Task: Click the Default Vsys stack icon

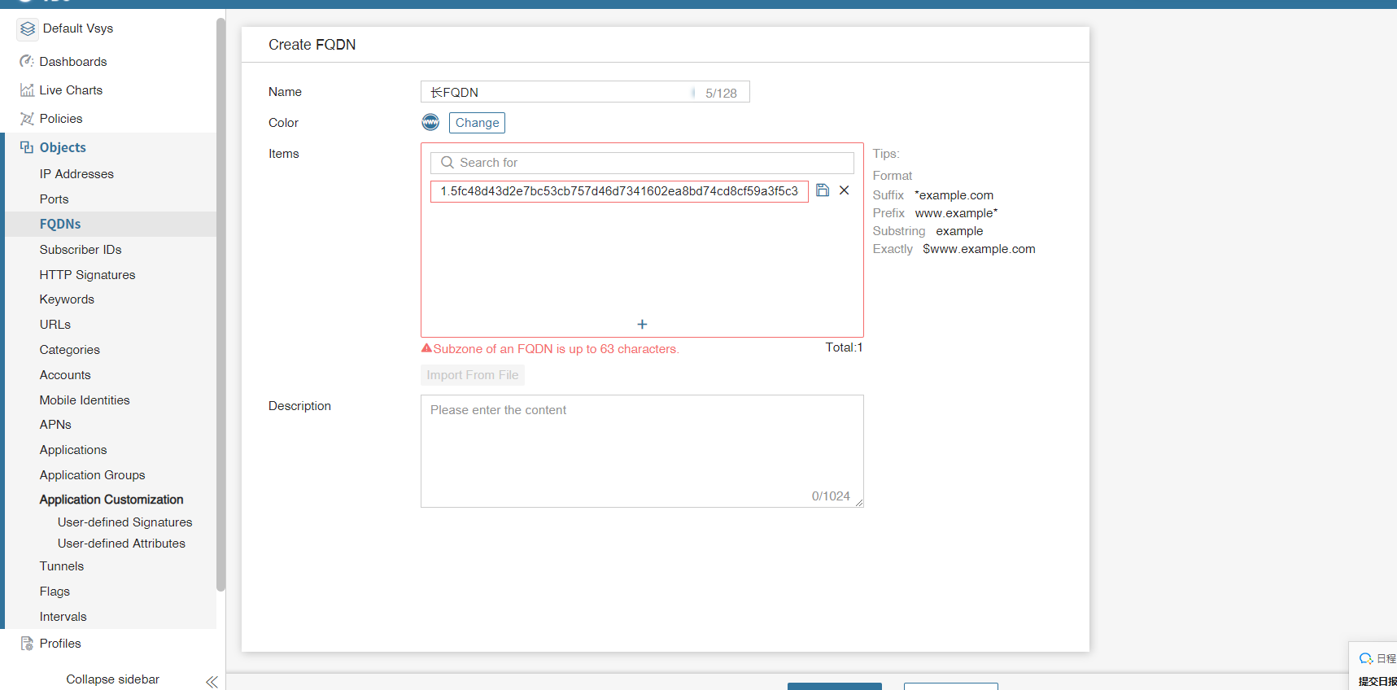Action: 28,29
